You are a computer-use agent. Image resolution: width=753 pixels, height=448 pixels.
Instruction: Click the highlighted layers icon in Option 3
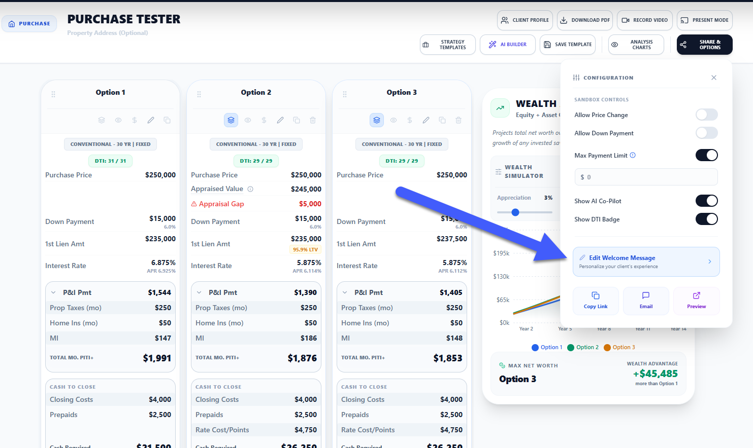377,120
